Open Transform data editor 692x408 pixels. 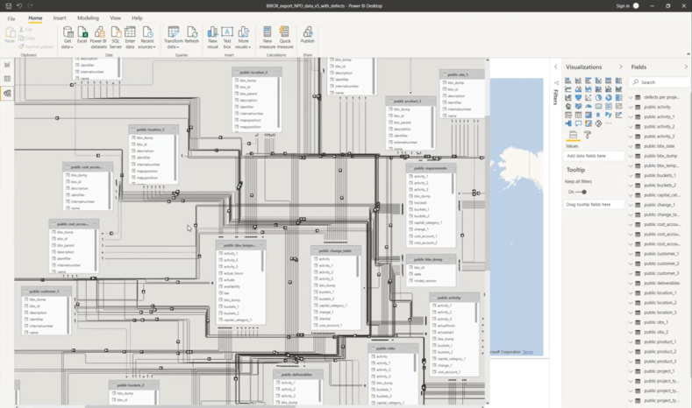173,38
